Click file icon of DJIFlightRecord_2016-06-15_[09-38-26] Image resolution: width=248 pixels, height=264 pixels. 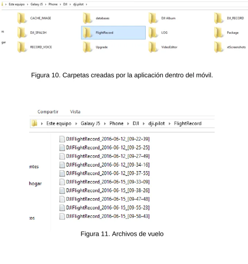click(62, 190)
